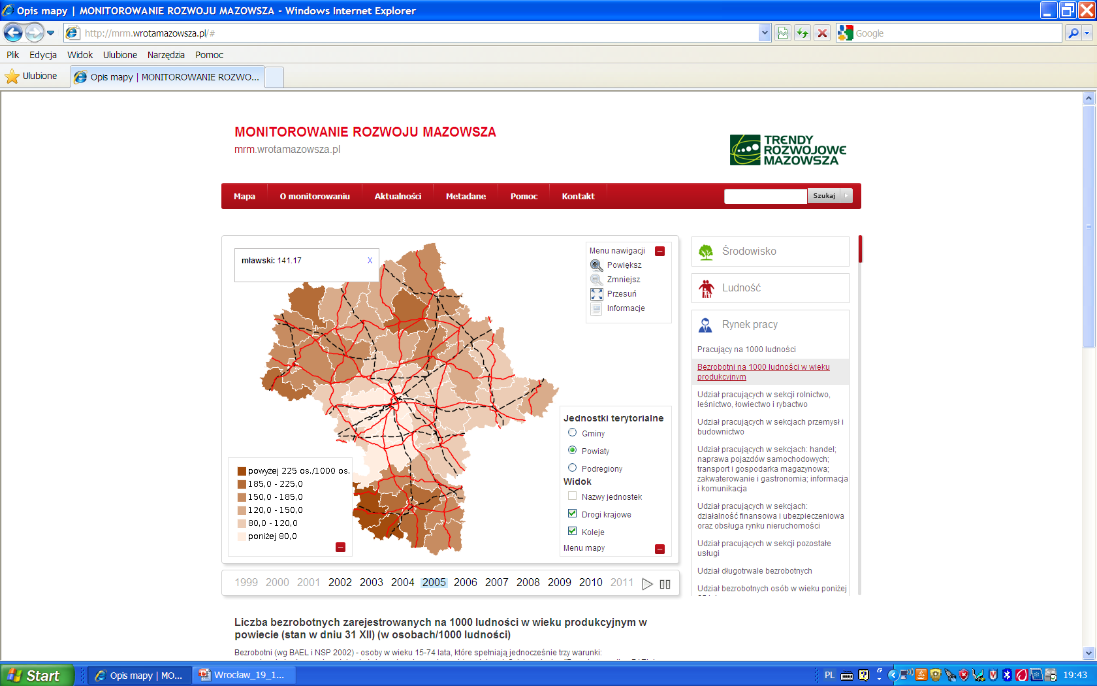Screen dimensions: 1097x686
Task: Click the browser Forward arrow button
Action: (34, 32)
